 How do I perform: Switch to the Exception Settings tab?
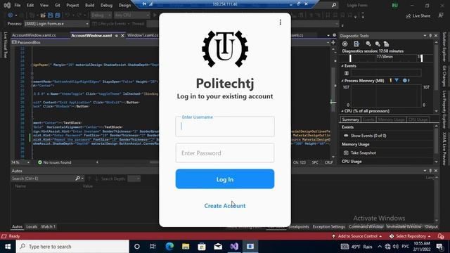pos(328,226)
